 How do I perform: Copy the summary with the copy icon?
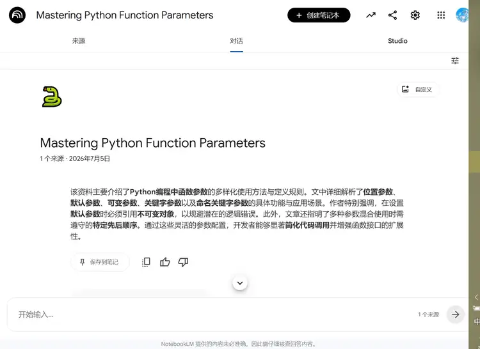146,262
